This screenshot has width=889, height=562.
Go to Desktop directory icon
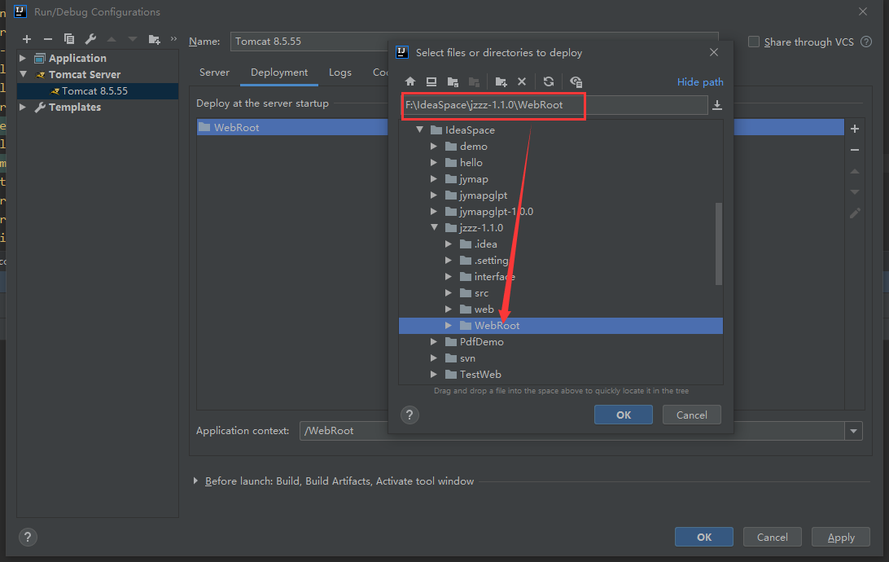coord(431,81)
